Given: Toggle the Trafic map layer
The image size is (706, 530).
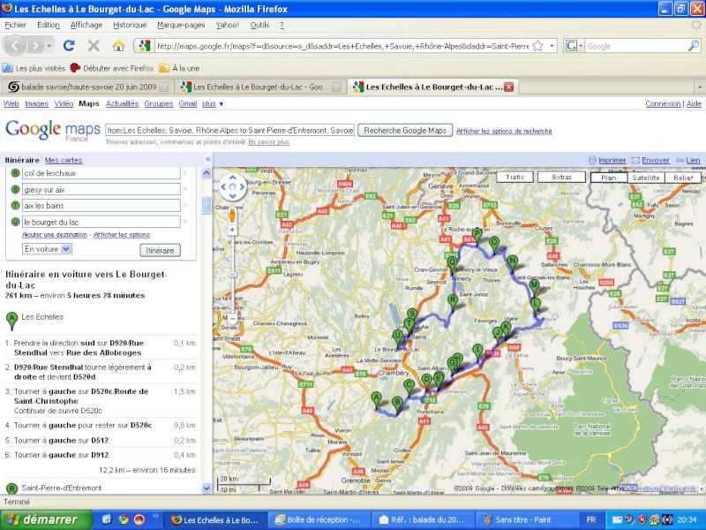Looking at the screenshot, I should coord(514,178).
